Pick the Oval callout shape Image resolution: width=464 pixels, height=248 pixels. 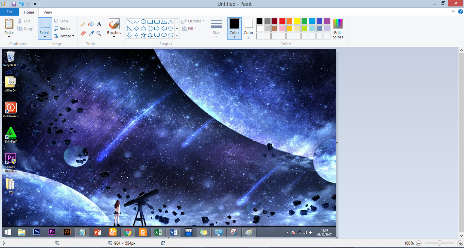[164, 35]
